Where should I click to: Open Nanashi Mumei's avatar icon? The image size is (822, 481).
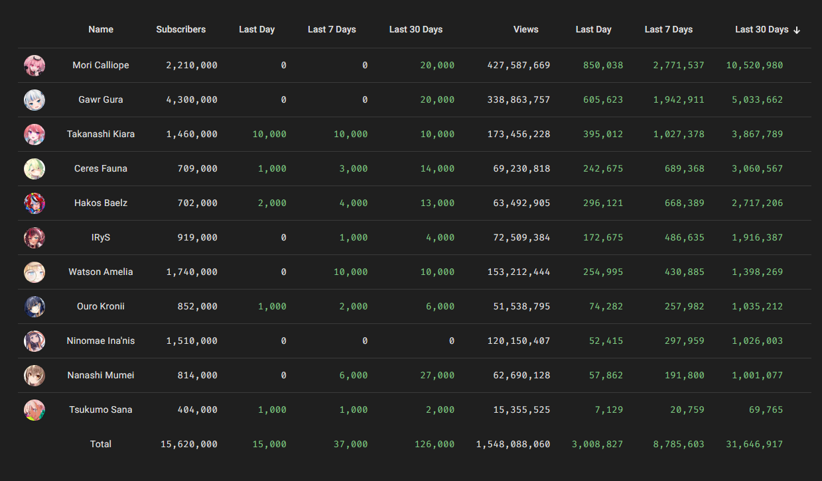pyautogui.click(x=34, y=376)
